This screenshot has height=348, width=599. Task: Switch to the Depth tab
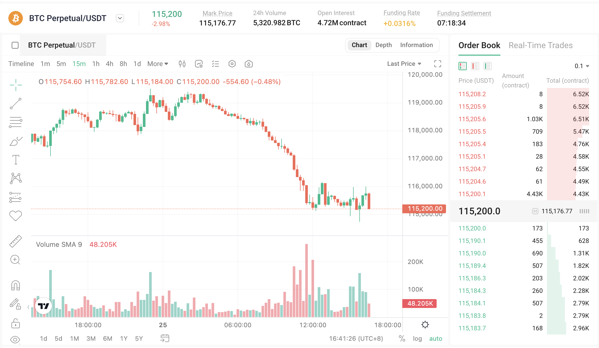click(x=383, y=45)
